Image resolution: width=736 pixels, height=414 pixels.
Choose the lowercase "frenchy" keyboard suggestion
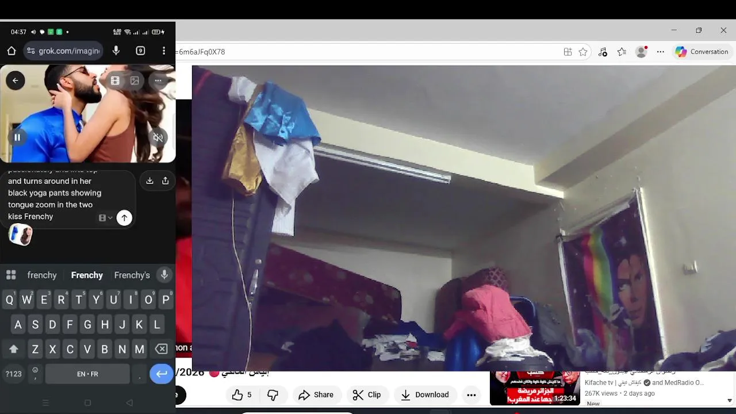[42, 275]
